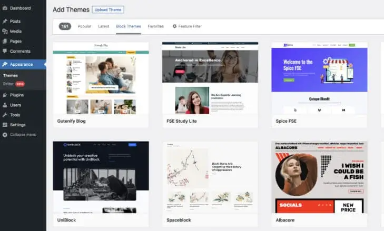Image resolution: width=384 pixels, height=231 pixels.
Task: Click the Feature Filter gear icon
Action: pos(174,26)
